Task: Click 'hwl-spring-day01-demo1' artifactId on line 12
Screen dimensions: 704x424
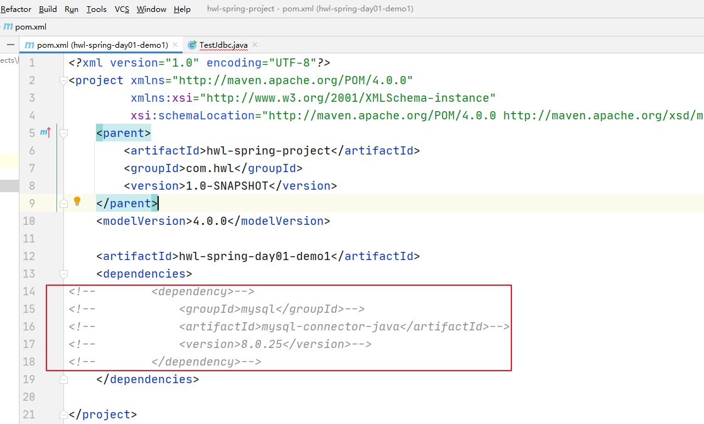Action: tap(255, 256)
